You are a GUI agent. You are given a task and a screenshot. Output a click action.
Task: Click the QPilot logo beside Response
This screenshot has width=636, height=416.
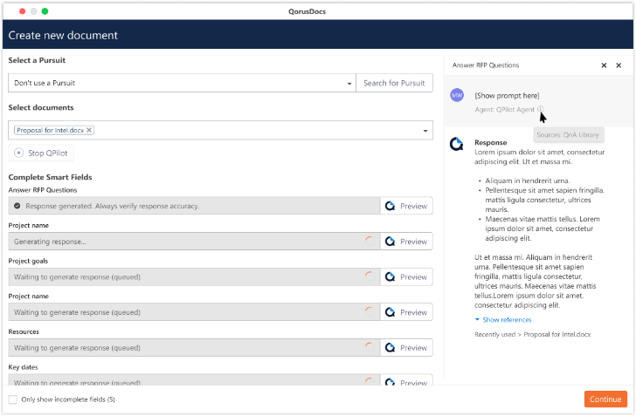(456, 144)
